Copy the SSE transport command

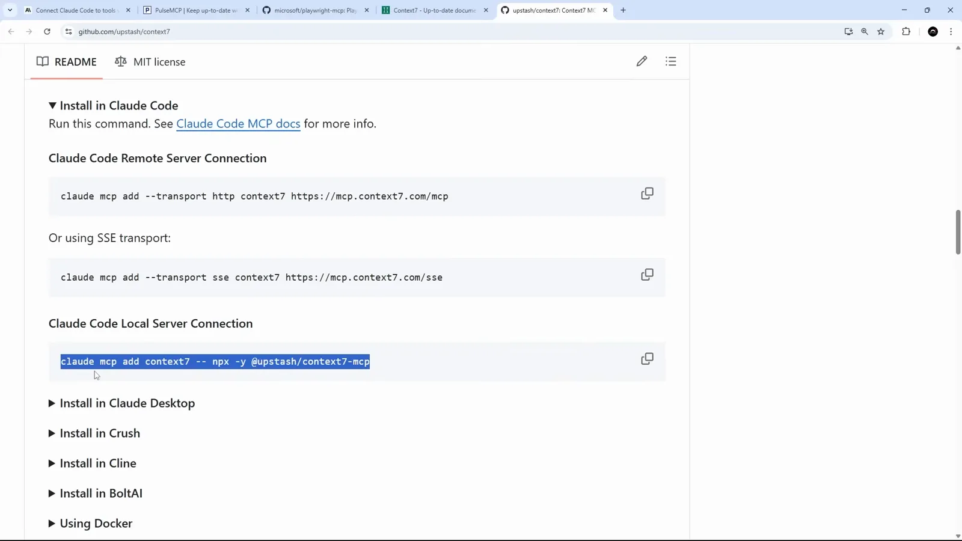click(647, 275)
